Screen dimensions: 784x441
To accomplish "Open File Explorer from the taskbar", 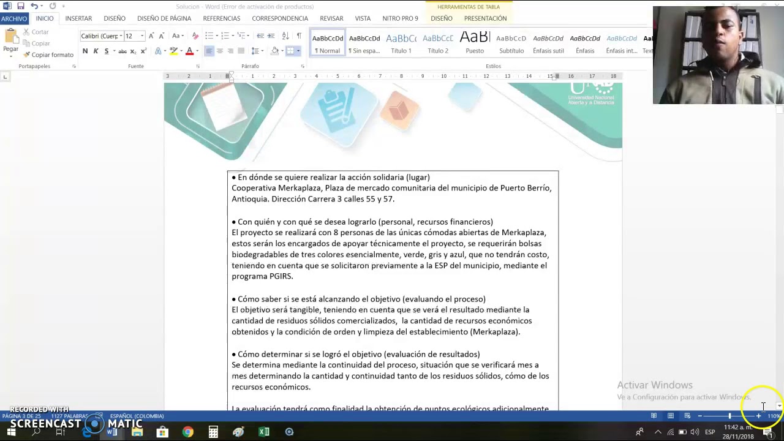I will pos(137,432).
